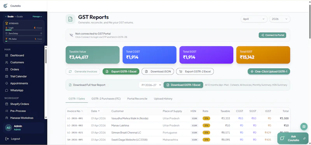This screenshot has width=311, height=145.
Task: Click the Streaks trophy icon
Action: (7, 23)
